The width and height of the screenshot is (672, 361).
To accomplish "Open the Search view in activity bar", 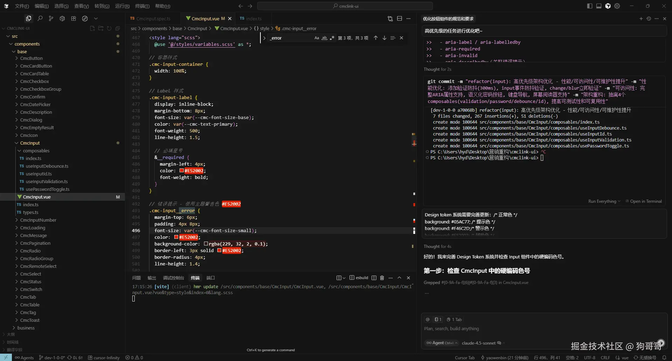I will tap(40, 19).
